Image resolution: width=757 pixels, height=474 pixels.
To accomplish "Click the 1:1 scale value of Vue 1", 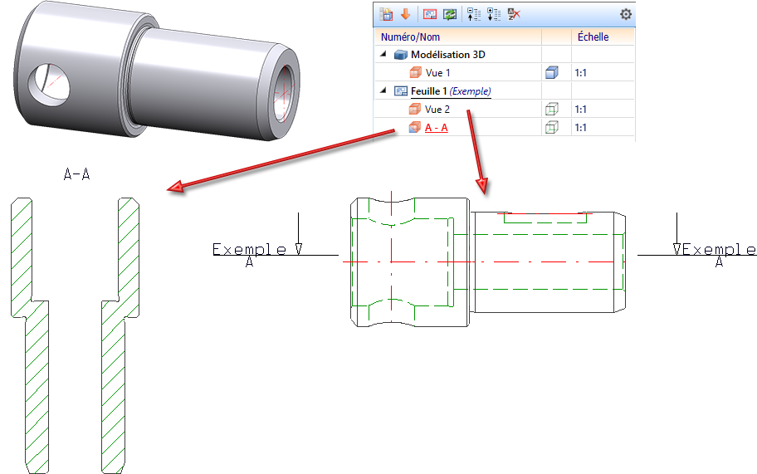I will click(581, 73).
